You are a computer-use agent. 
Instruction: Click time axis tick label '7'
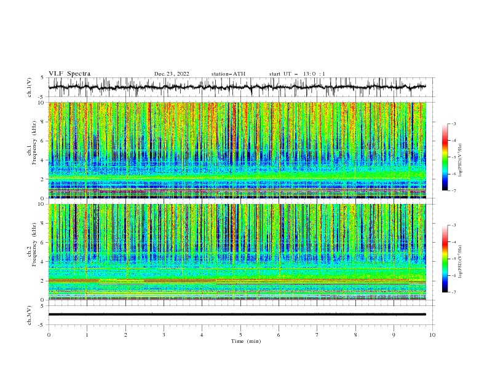click(317, 335)
